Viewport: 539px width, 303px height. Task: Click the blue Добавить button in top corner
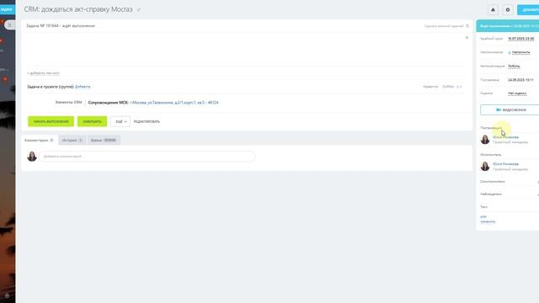pyautogui.click(x=528, y=9)
